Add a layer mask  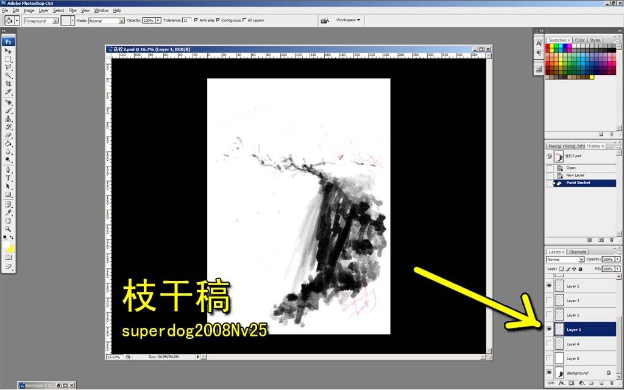coord(571,383)
